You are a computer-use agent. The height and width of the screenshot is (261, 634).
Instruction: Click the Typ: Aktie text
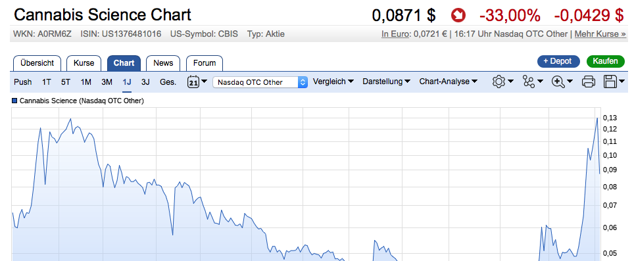click(x=266, y=34)
